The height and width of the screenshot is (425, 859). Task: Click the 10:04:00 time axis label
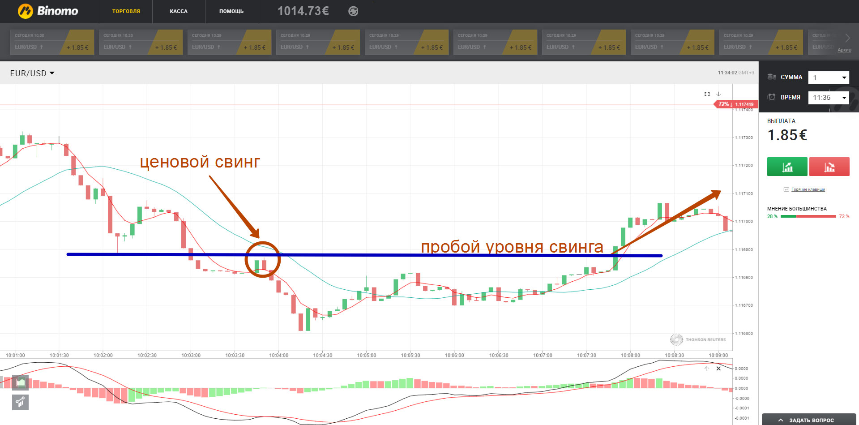[x=278, y=355]
